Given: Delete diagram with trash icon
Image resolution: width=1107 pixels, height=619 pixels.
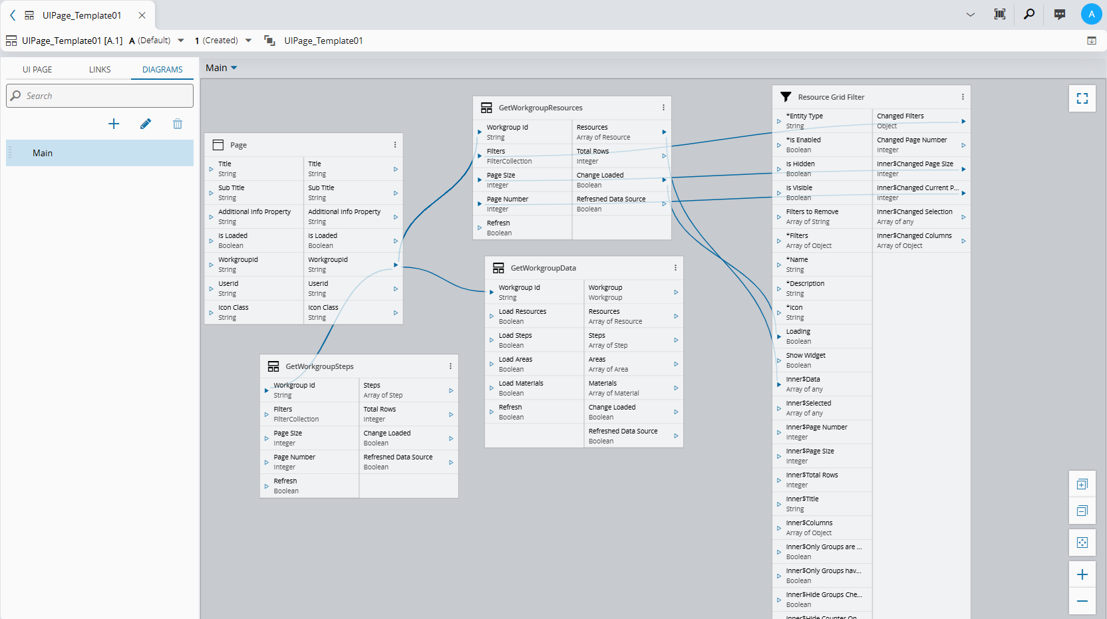Looking at the screenshot, I should click(x=178, y=124).
